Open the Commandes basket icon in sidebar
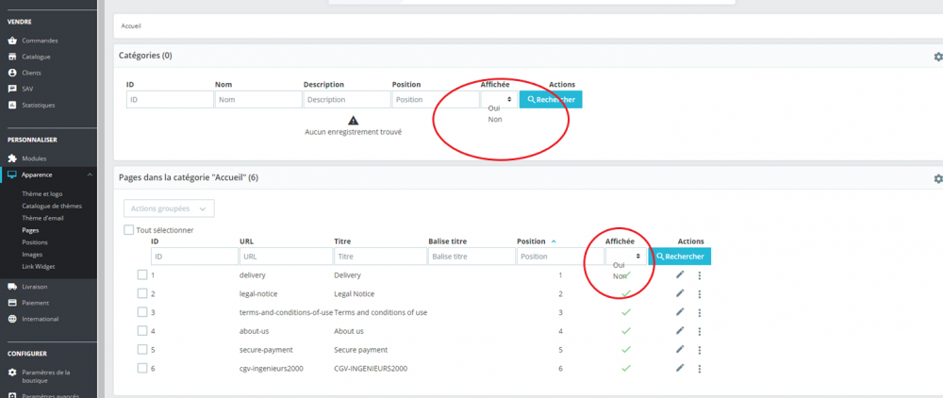Image resolution: width=943 pixels, height=398 pixels. (x=12, y=41)
